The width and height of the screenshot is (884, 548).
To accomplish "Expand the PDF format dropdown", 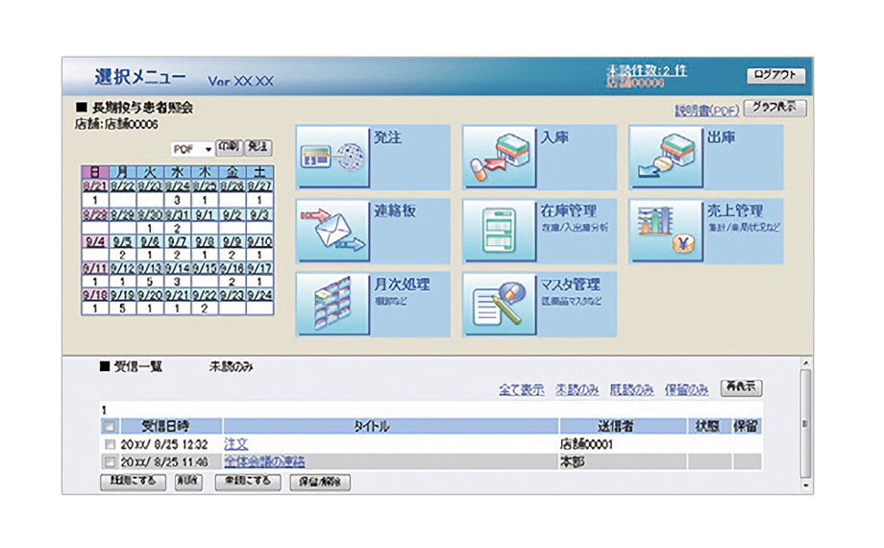I will pyautogui.click(x=208, y=149).
